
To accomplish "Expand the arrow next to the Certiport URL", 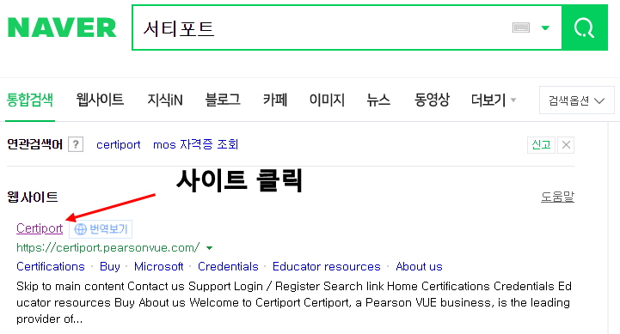I will pos(209,248).
